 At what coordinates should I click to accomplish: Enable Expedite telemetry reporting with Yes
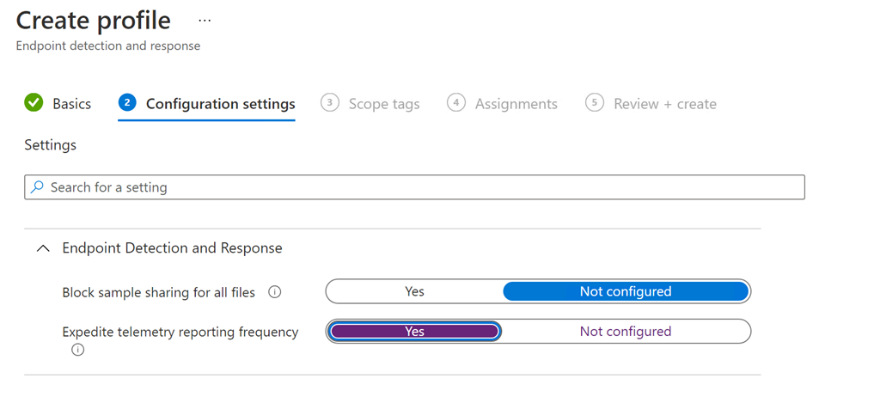[414, 332]
